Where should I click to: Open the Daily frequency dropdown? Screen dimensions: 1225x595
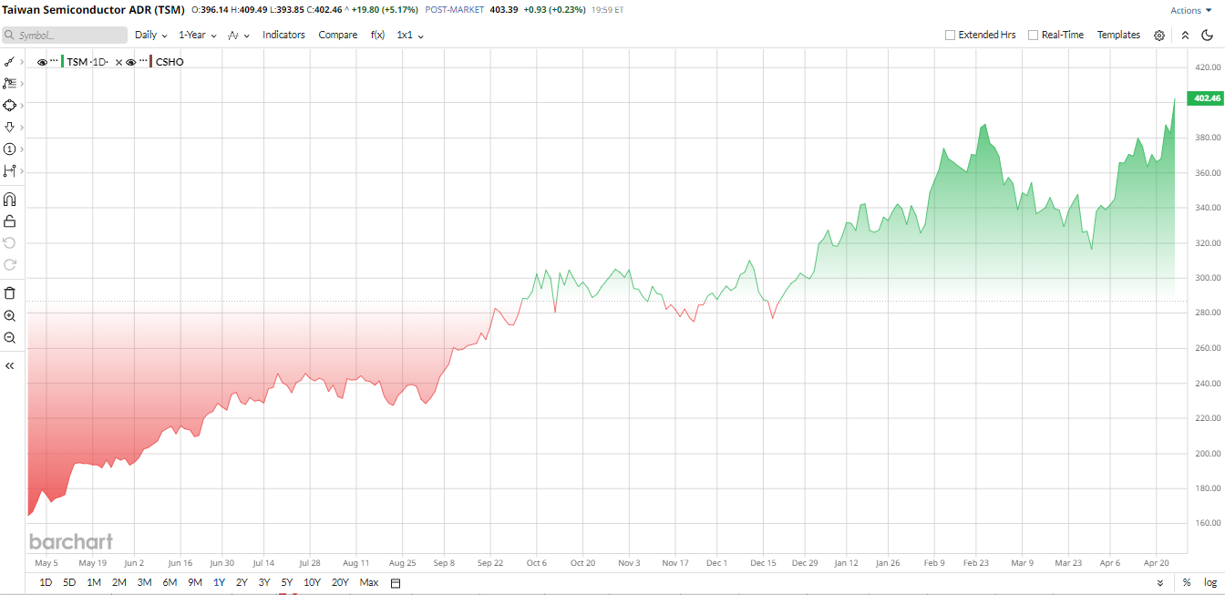150,35
